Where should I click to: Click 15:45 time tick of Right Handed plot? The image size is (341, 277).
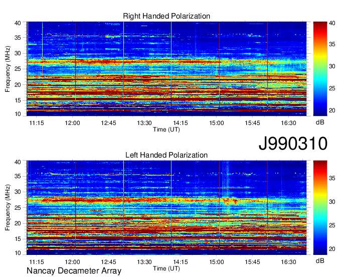click(252, 123)
